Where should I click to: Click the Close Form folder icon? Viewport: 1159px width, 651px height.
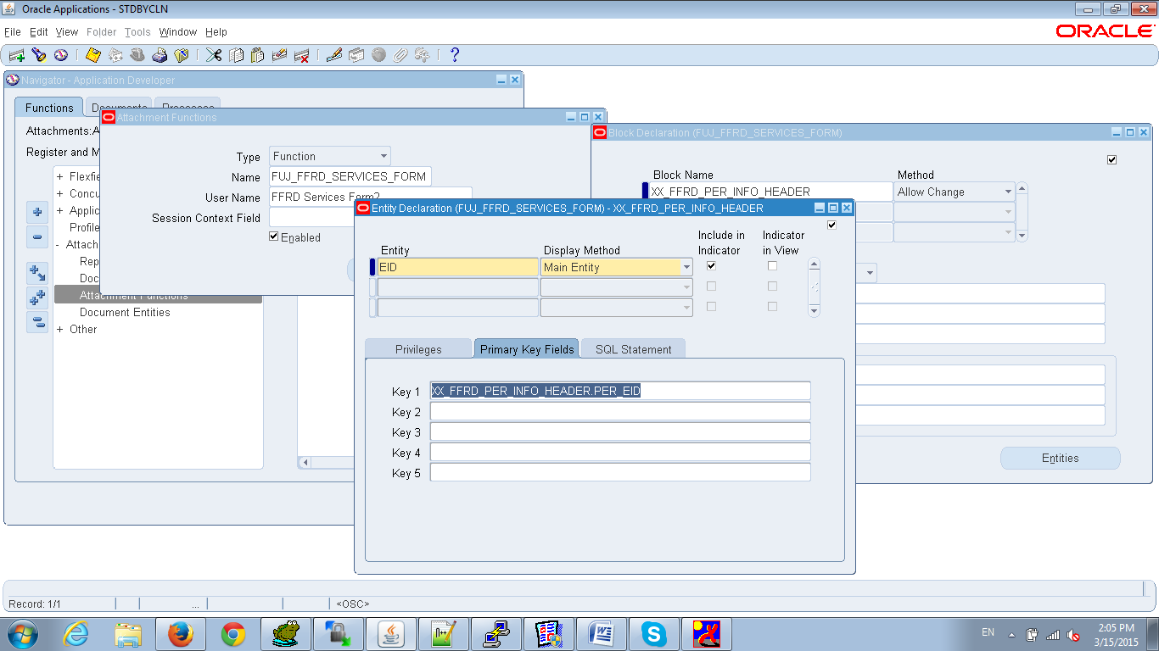pyautogui.click(x=182, y=55)
